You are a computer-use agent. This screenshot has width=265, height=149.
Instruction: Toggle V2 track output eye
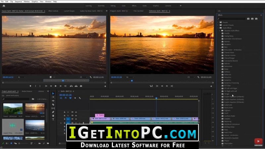coord(76,115)
